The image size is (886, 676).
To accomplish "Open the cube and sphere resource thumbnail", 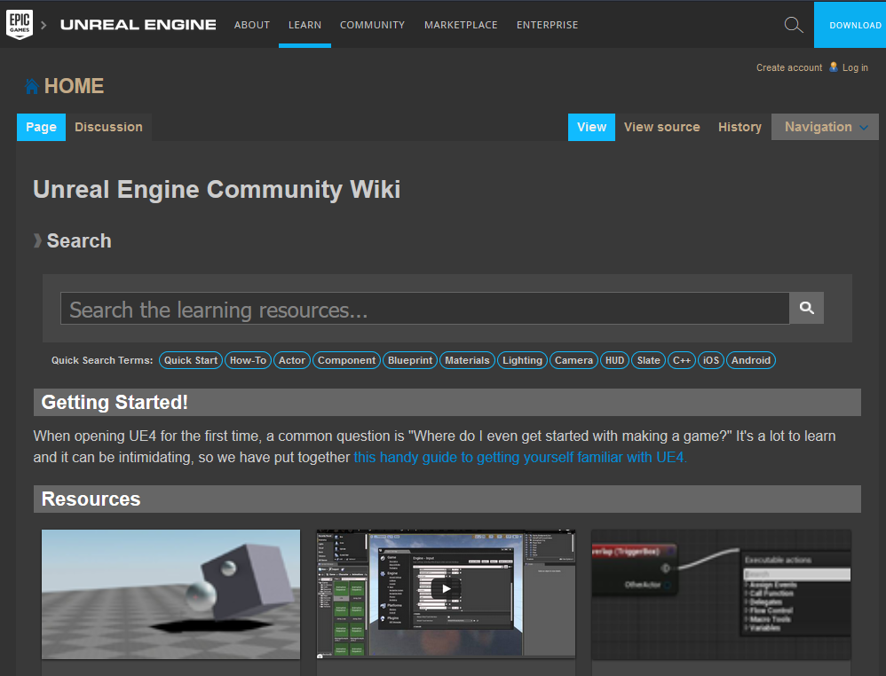I will click(170, 594).
